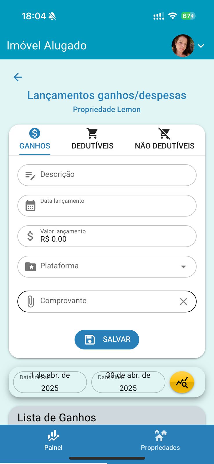Tap the back arrow icon
The height and width of the screenshot is (464, 214).
coord(18,77)
